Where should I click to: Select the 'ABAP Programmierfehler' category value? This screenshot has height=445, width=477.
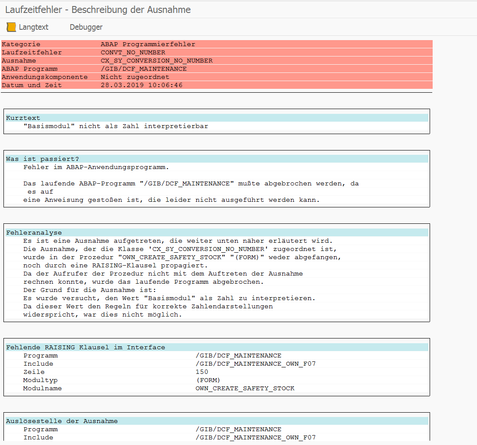point(148,44)
